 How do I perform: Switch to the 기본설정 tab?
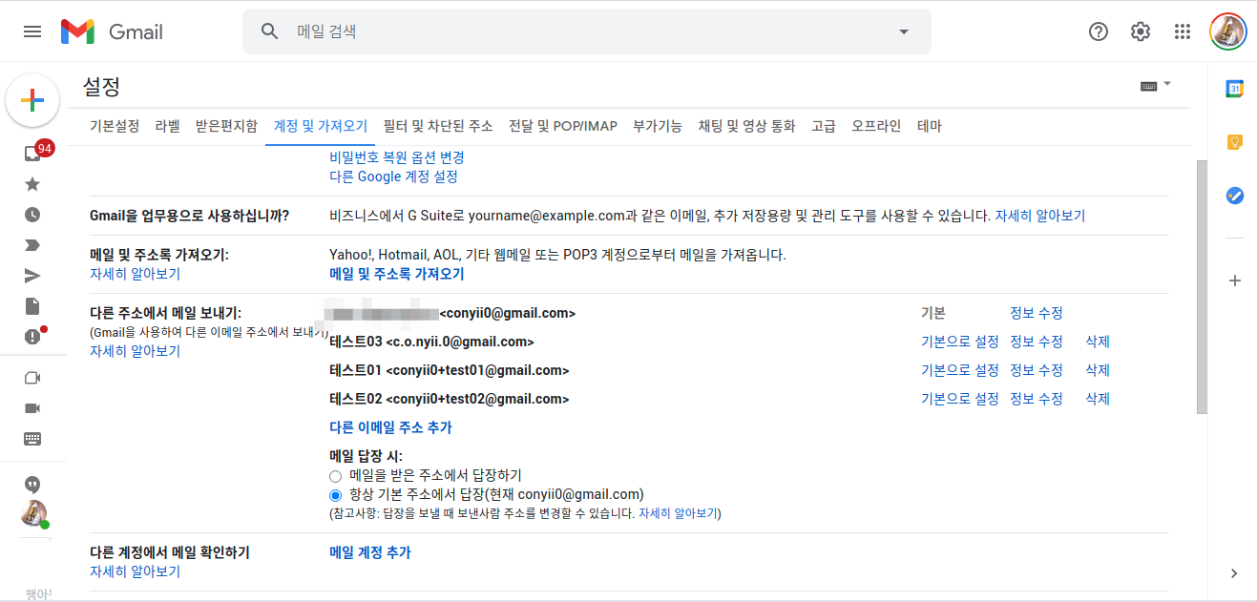click(x=115, y=125)
